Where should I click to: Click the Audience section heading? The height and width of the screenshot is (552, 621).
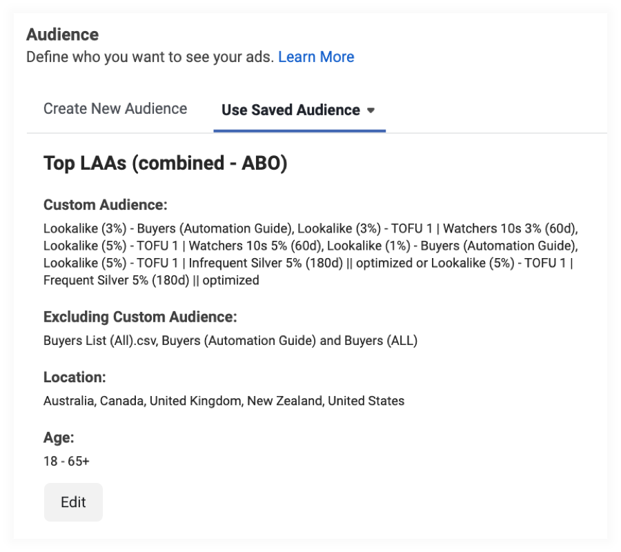62,34
